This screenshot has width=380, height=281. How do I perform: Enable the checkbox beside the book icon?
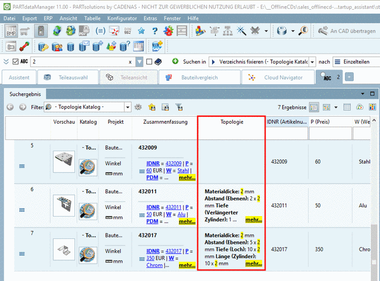tap(149, 62)
